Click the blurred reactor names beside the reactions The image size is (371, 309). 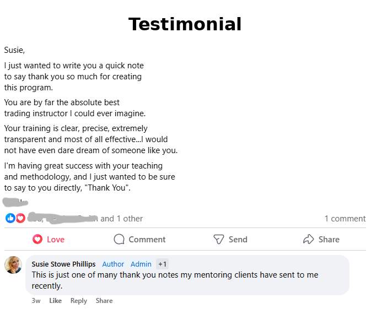tap(62, 218)
